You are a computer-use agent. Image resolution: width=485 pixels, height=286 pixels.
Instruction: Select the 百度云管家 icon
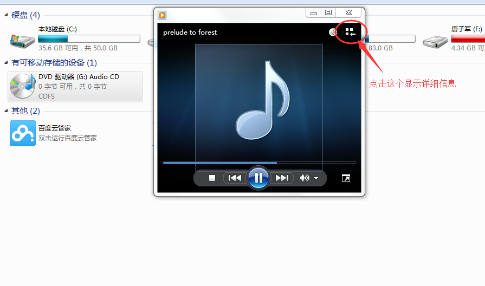(23, 133)
